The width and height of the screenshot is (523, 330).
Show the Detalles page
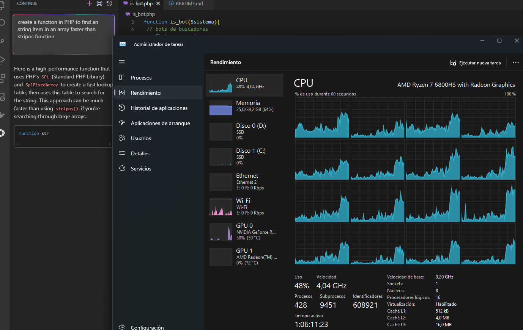158,153
